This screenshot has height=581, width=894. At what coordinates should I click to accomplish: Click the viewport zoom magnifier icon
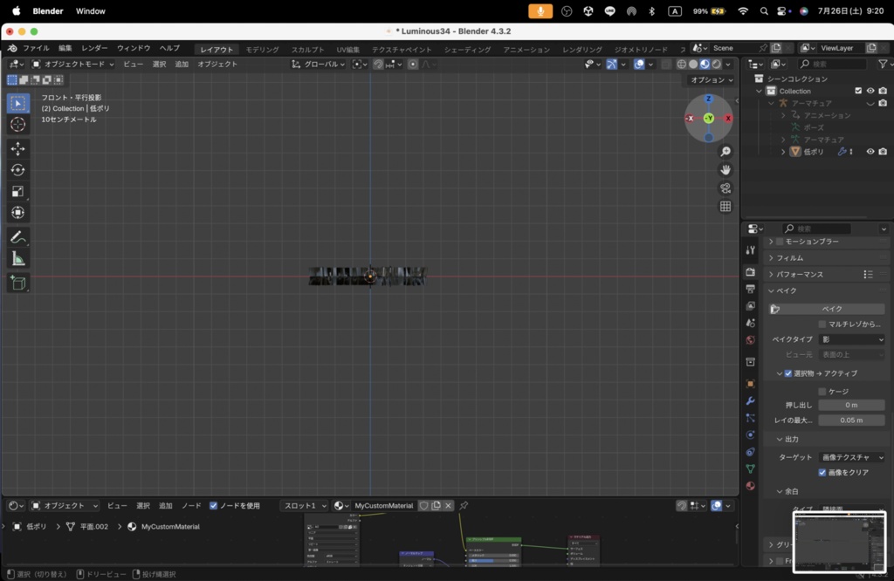[726, 152]
